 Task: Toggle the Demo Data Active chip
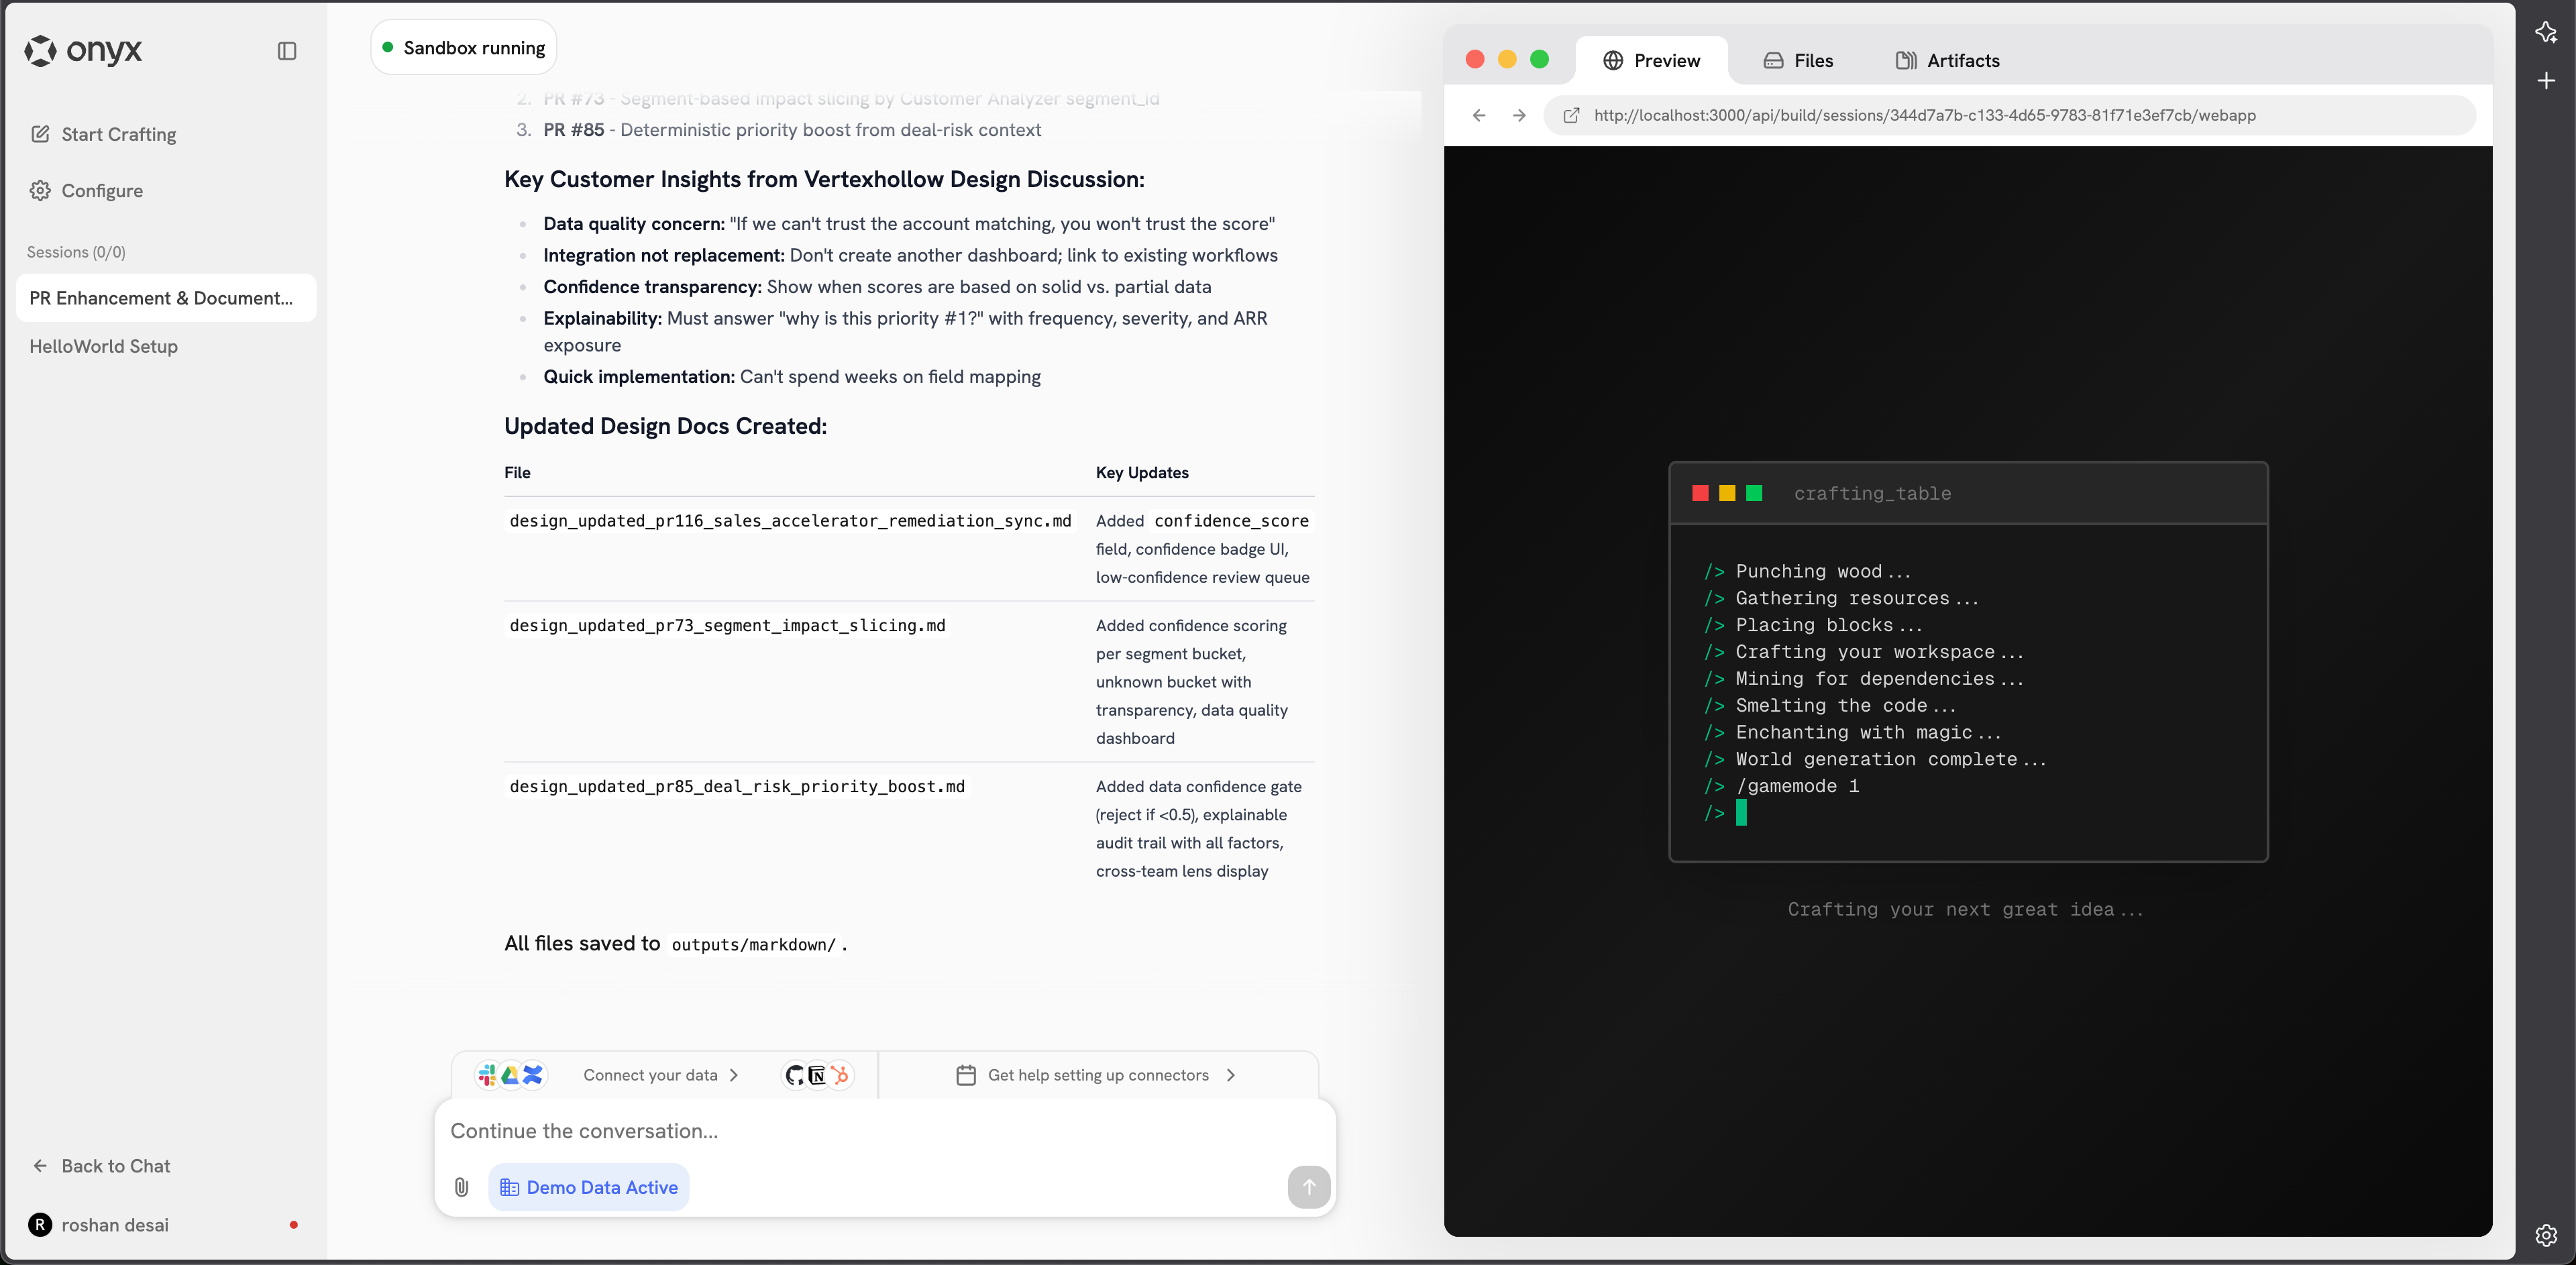pos(589,1187)
